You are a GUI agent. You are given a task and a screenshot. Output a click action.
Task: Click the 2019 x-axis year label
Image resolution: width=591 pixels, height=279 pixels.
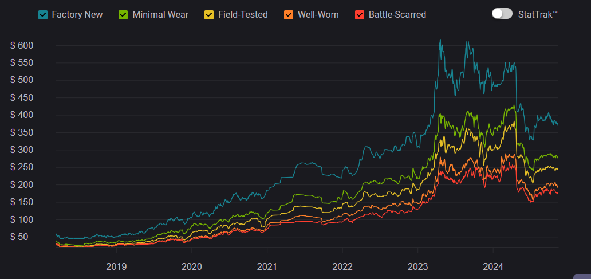pos(116,266)
